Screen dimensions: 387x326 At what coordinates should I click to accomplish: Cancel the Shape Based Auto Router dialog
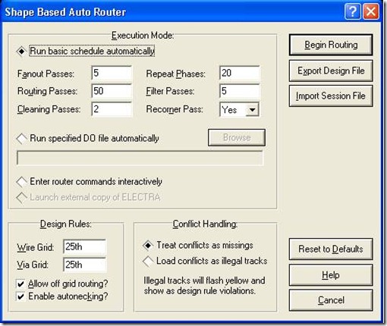coord(331,300)
